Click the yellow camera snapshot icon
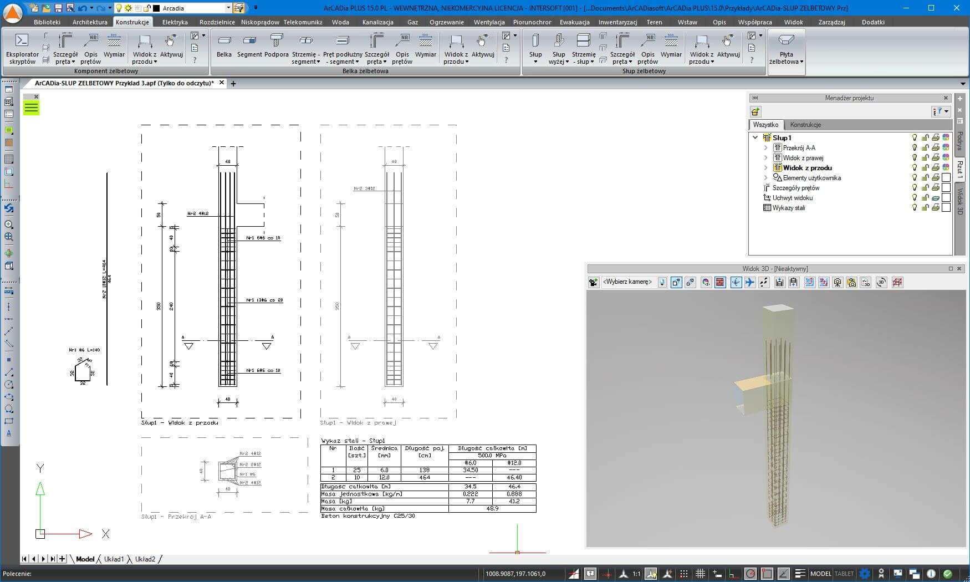 [851, 282]
